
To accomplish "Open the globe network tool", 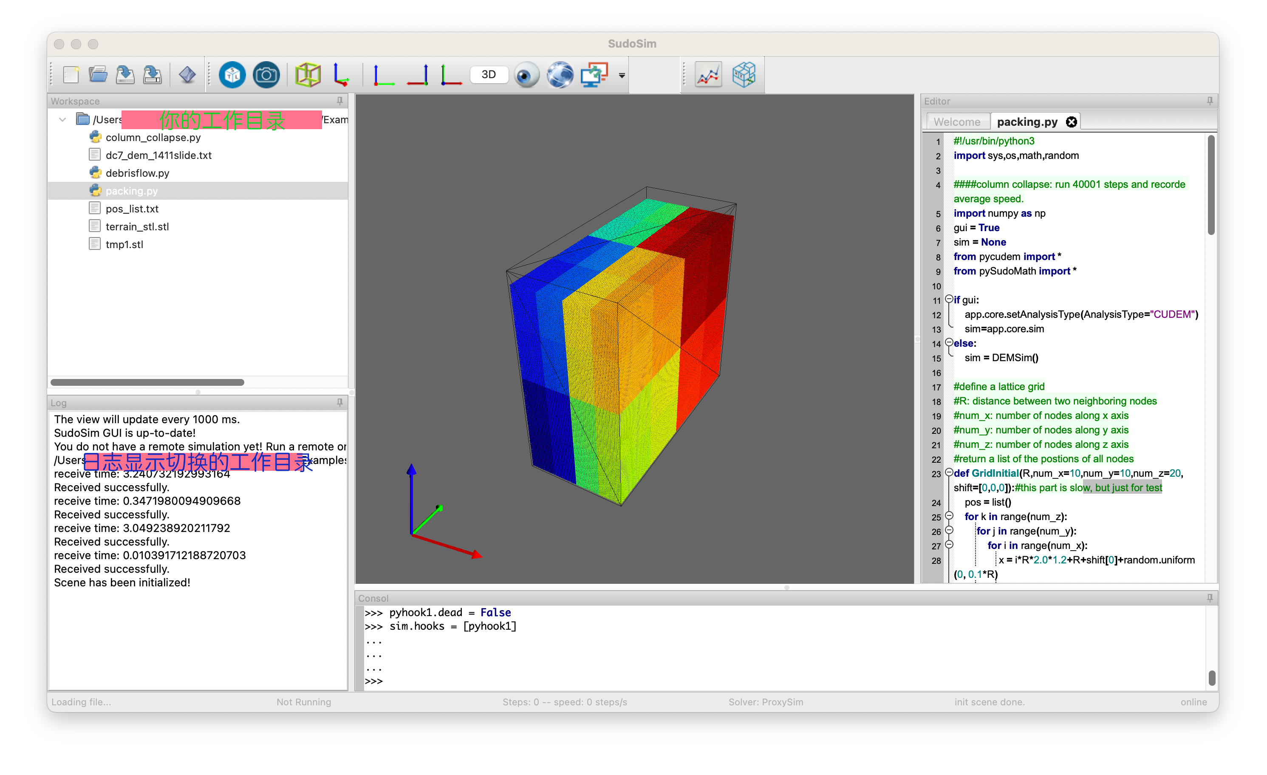I will pos(560,75).
